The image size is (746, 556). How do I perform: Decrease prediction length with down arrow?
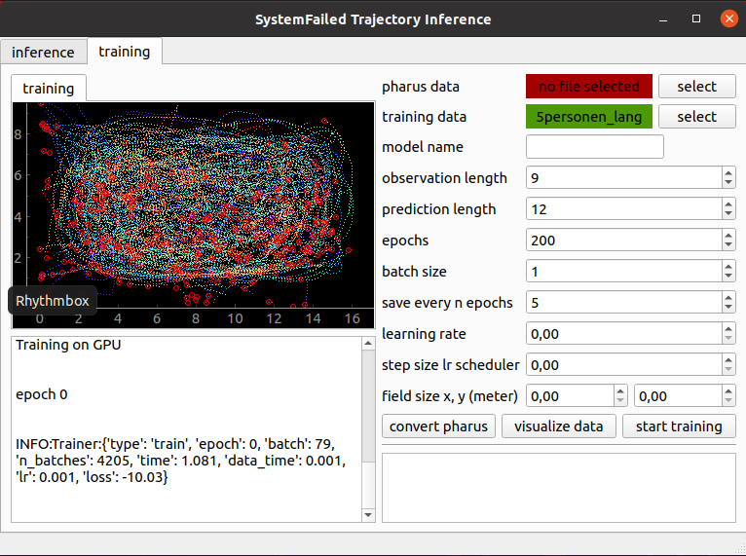pos(728,214)
